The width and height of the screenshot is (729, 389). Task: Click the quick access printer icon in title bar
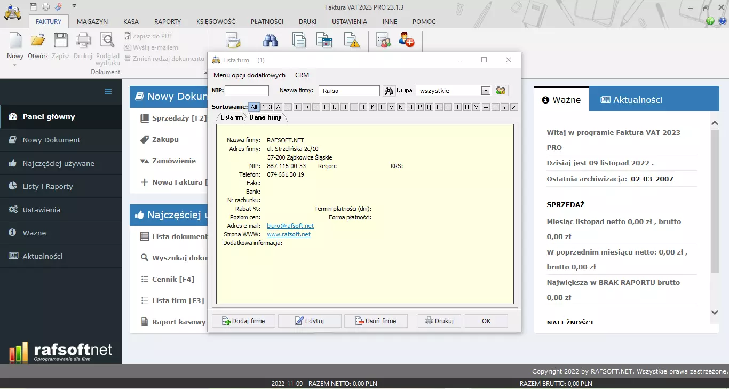pos(46,7)
